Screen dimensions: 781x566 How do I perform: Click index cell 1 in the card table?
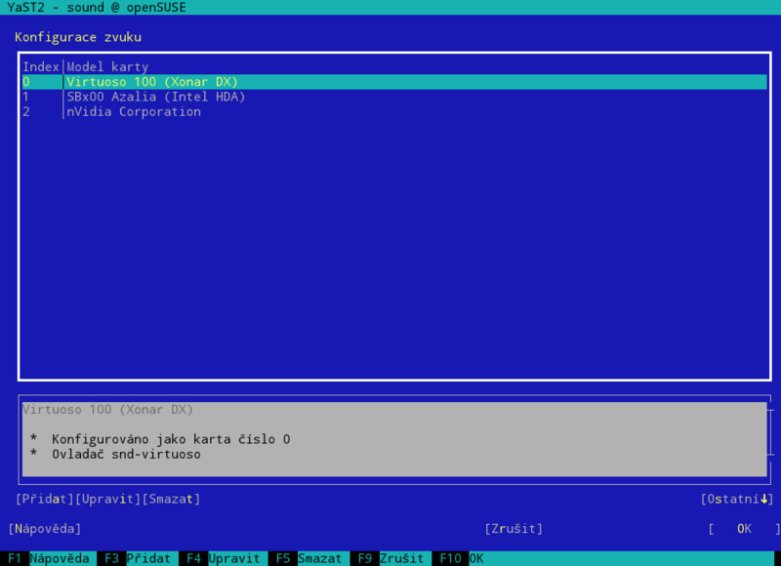tap(26, 97)
